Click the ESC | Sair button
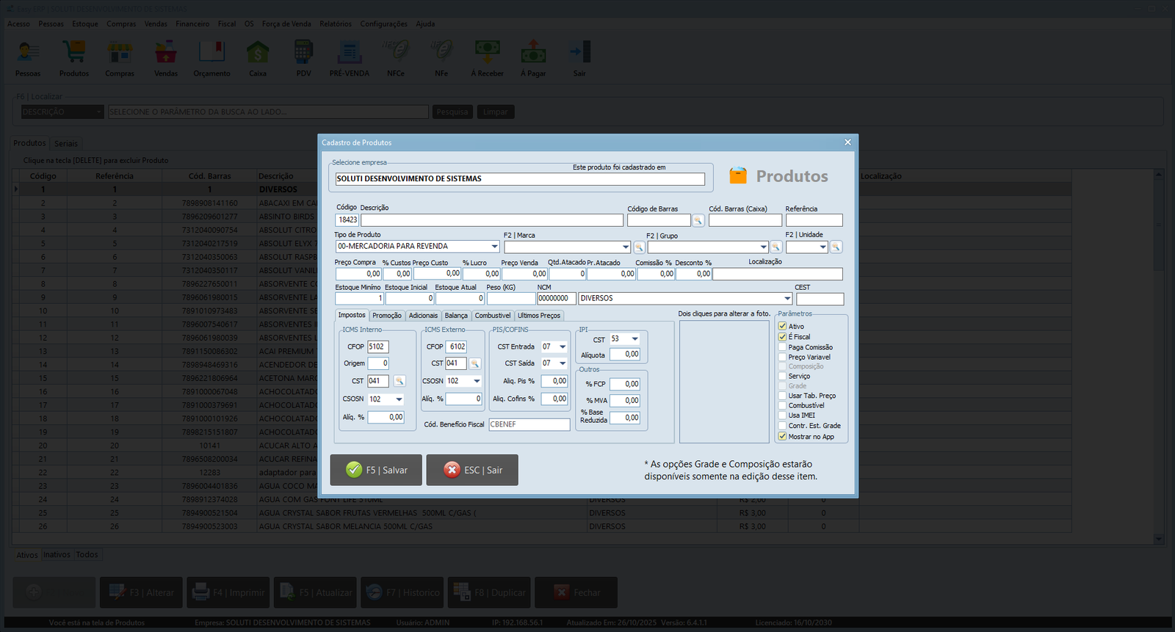Viewport: 1175px width, 632px height. [472, 470]
